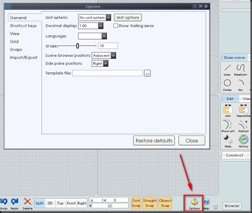Select the Grid options tab
The image size is (252, 213).
point(14,41)
